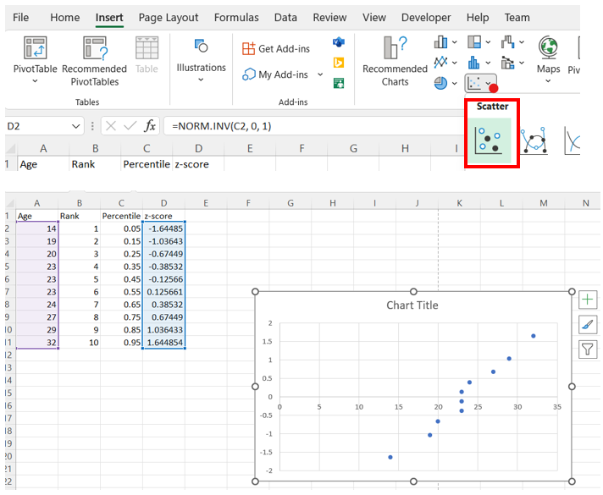Insert a statistic histogram chart
The height and width of the screenshot is (495, 603).
point(474,63)
